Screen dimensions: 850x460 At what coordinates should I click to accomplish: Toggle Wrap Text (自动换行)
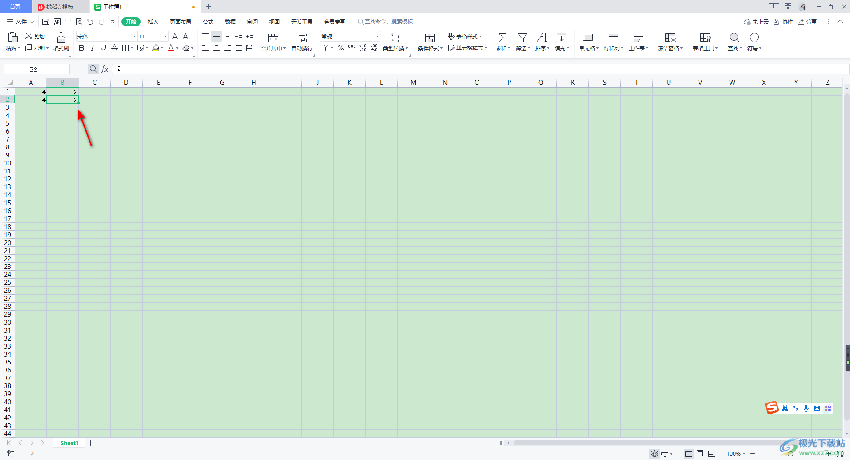(302, 42)
